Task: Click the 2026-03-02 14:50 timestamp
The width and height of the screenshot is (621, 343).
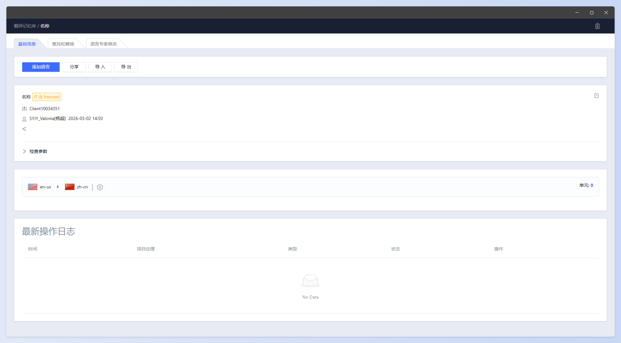Action: point(86,118)
